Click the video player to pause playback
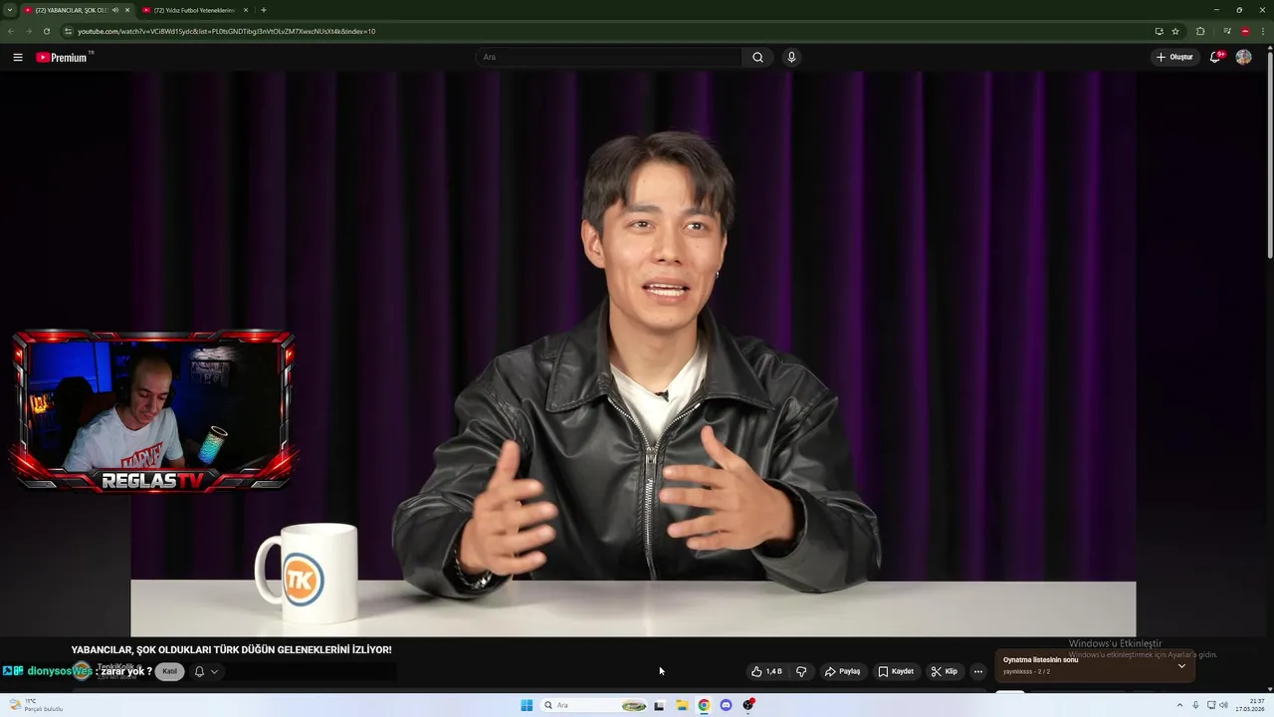The image size is (1274, 717). [x=633, y=354]
